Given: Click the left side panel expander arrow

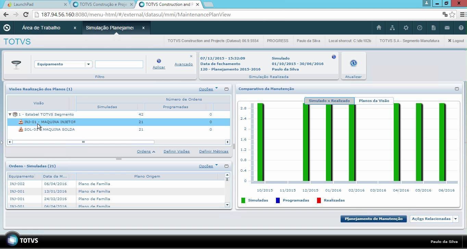Looking at the screenshot, I should coord(2,142).
